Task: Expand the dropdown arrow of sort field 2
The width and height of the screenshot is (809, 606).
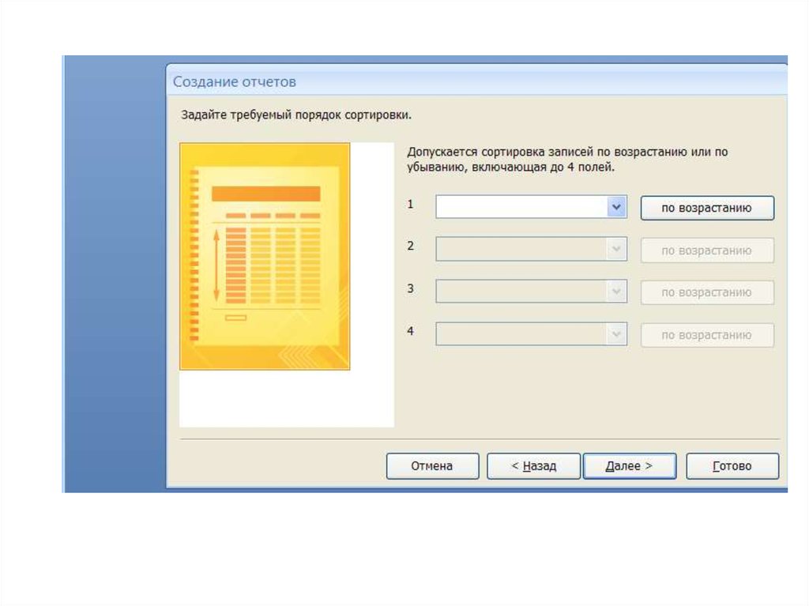Action: point(616,250)
